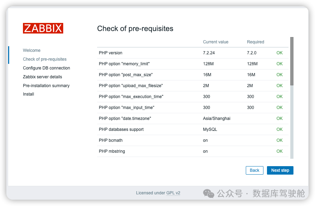The width and height of the screenshot is (315, 206).
Task: Select Check of pre-requisites step
Action: [x=45, y=59]
